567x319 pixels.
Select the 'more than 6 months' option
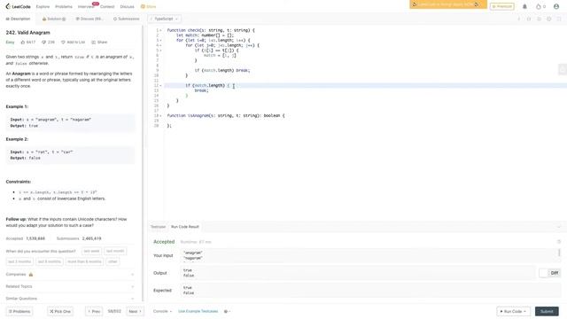[x=85, y=261]
